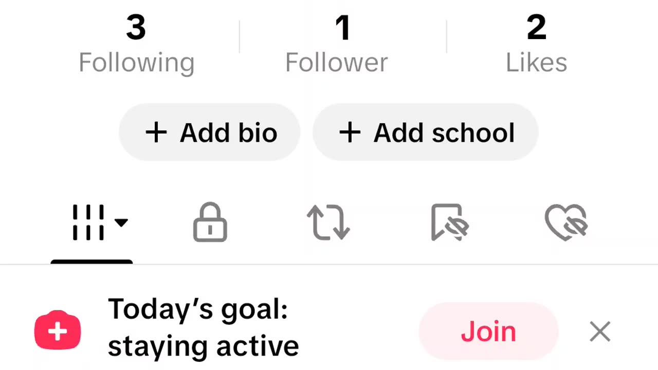Screen dimensions: 658x370
Task: Tap the following count number 3
Action: pyautogui.click(x=136, y=28)
